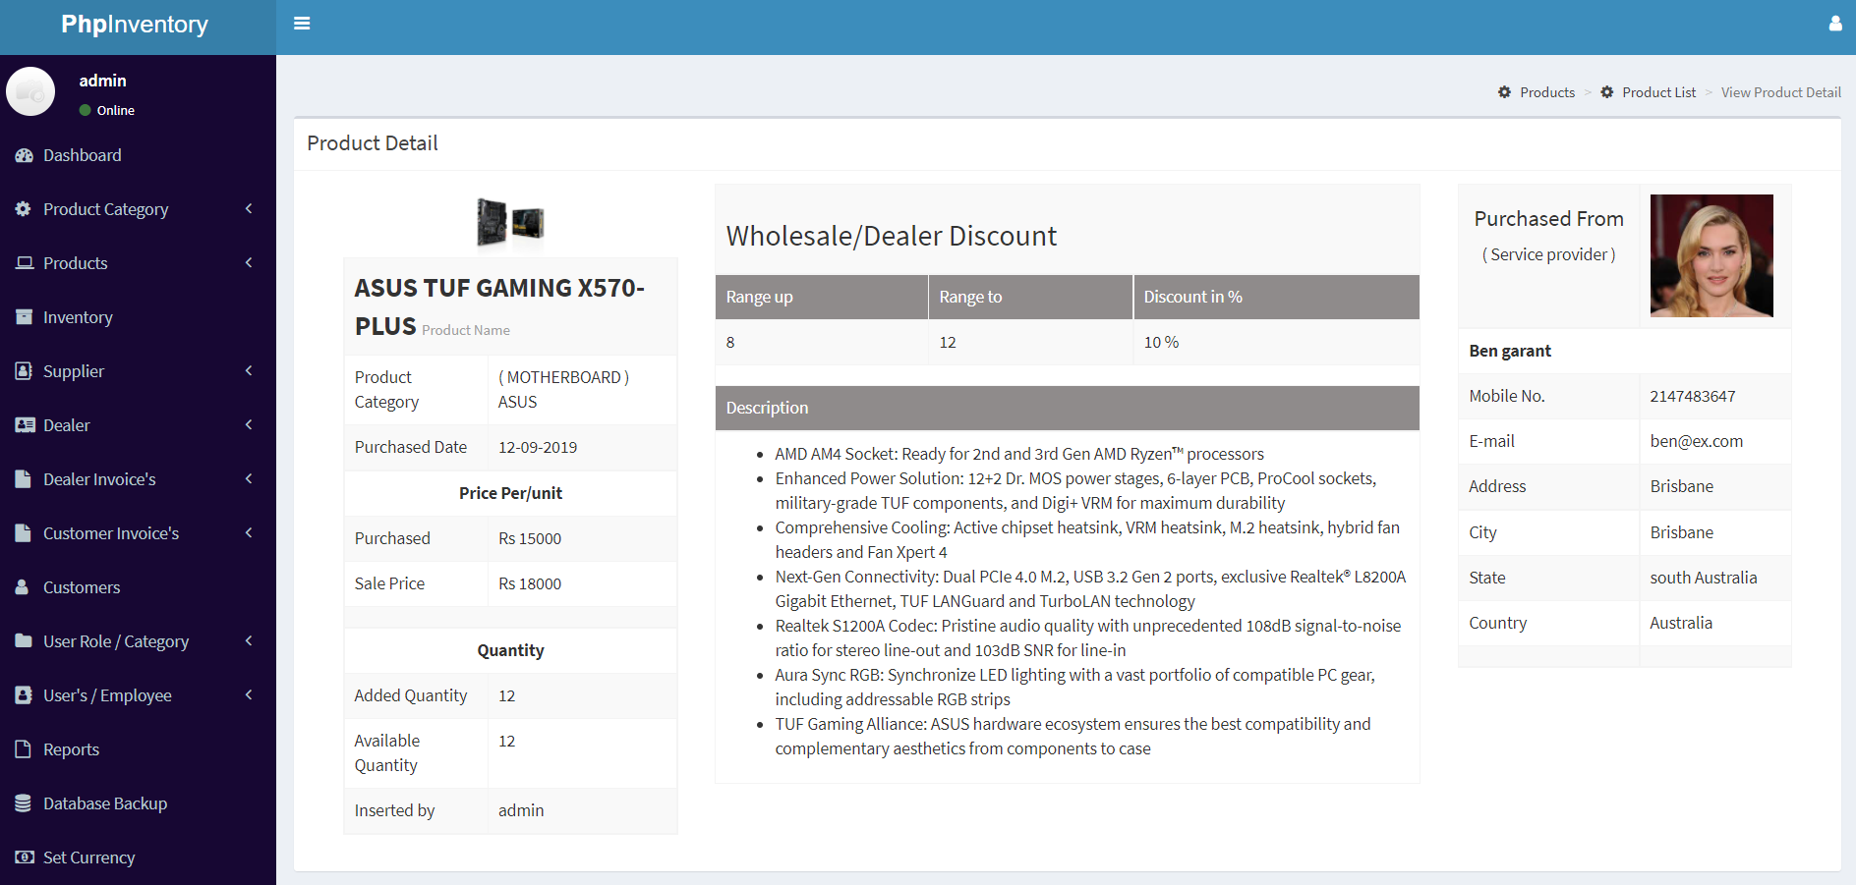Click the Inventory box icon
Image resolution: width=1856 pixels, height=885 pixels.
click(25, 317)
